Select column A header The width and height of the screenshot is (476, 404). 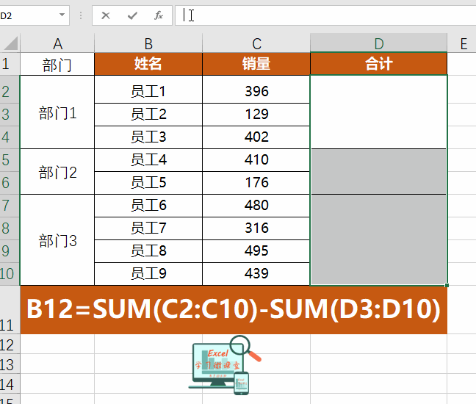click(x=57, y=43)
